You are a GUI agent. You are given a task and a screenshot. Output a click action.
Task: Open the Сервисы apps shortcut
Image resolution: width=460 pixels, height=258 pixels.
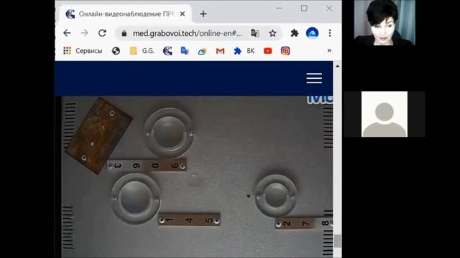coord(83,51)
